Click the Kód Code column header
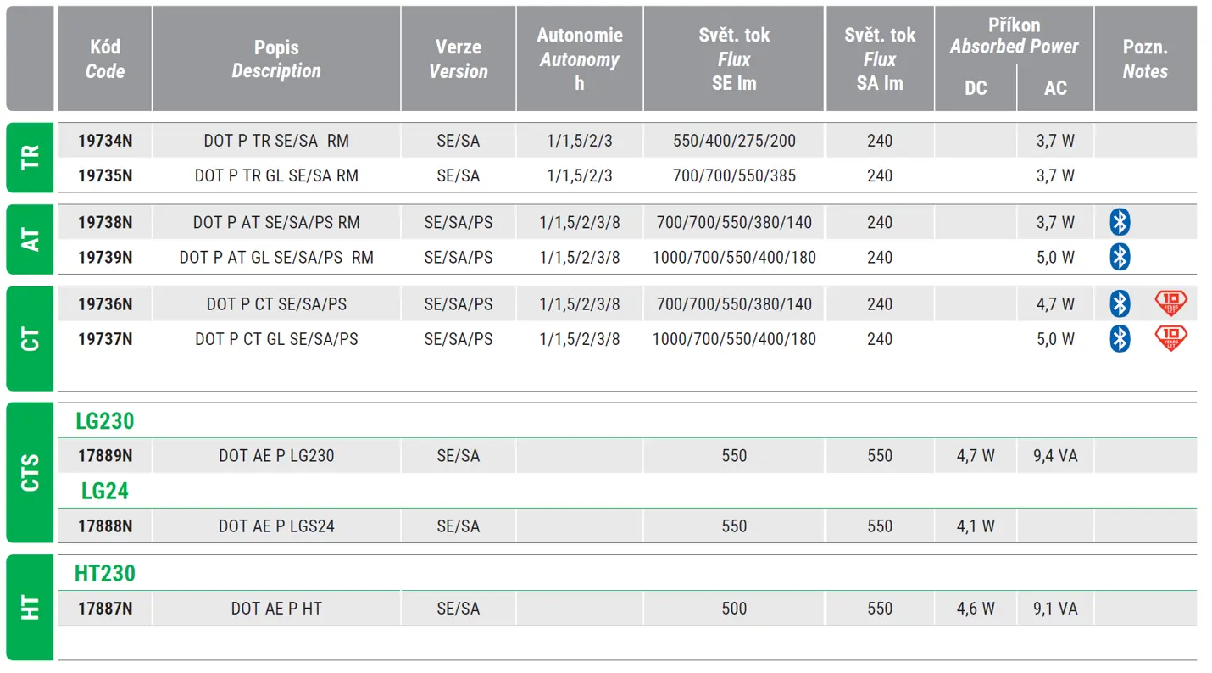The width and height of the screenshot is (1212, 673). (105, 59)
